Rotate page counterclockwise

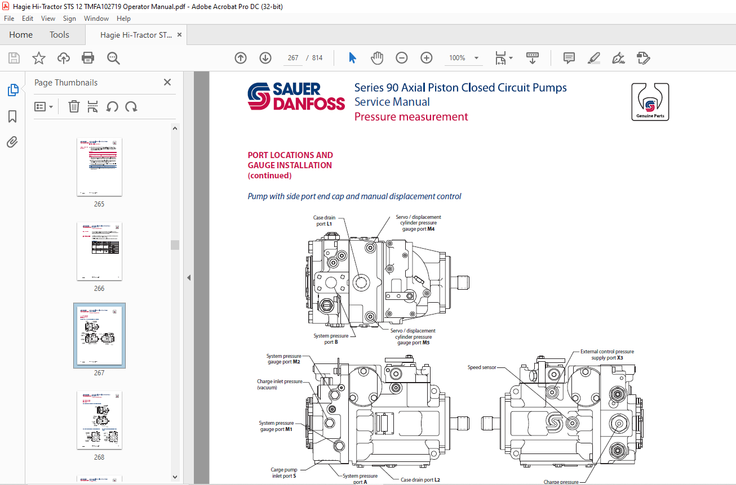pyautogui.click(x=112, y=106)
